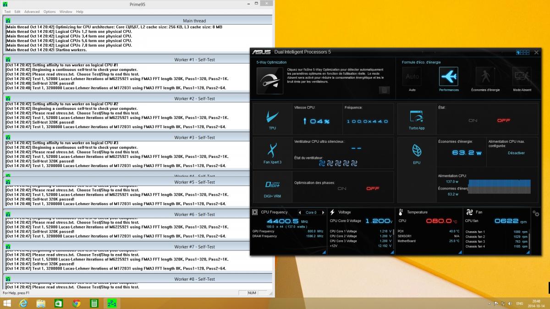Viewport: 550px width, 309px height.
Task: Open Google Chrome from taskbar
Action: click(x=77, y=303)
